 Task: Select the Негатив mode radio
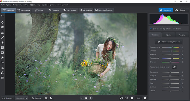click(x=174, y=29)
